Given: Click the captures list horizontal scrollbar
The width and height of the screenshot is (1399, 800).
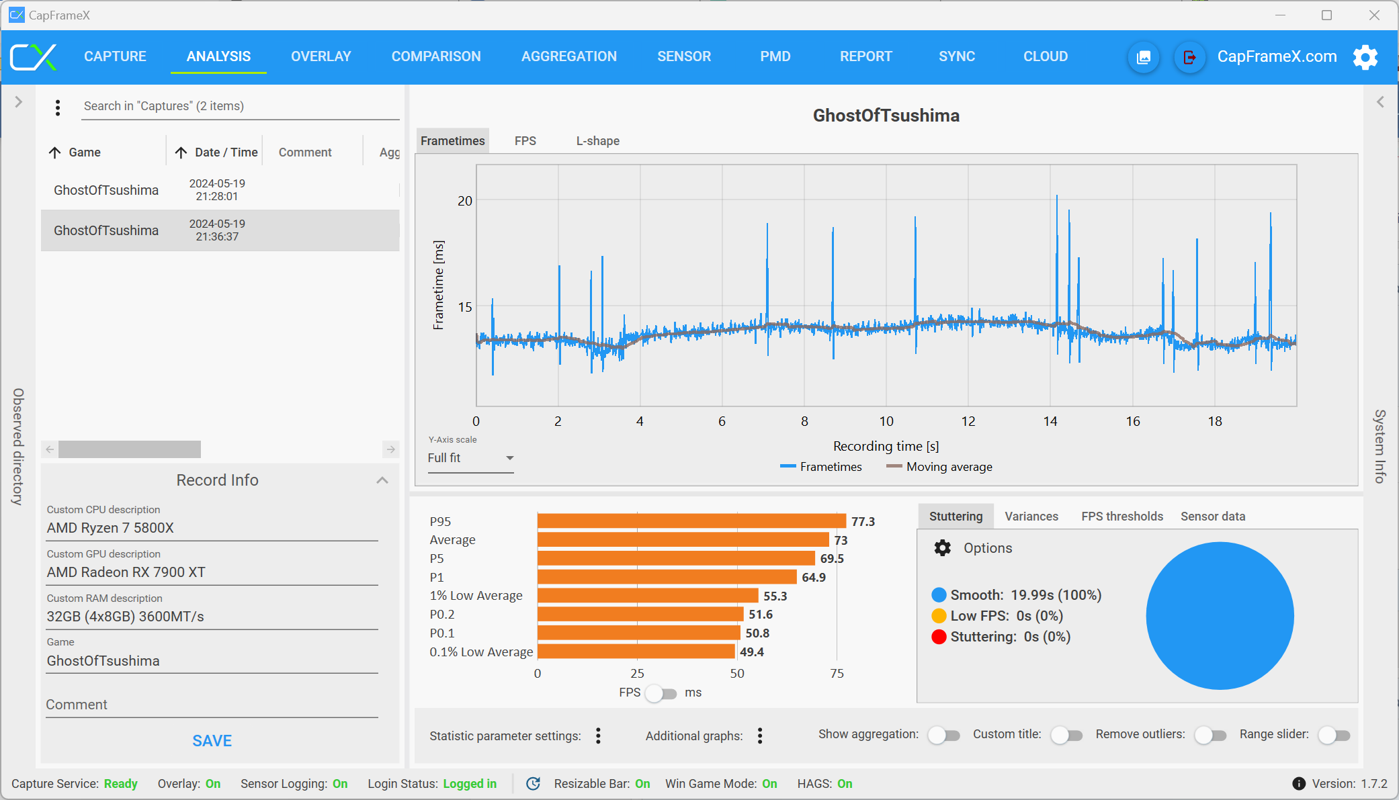Looking at the screenshot, I should (130, 449).
